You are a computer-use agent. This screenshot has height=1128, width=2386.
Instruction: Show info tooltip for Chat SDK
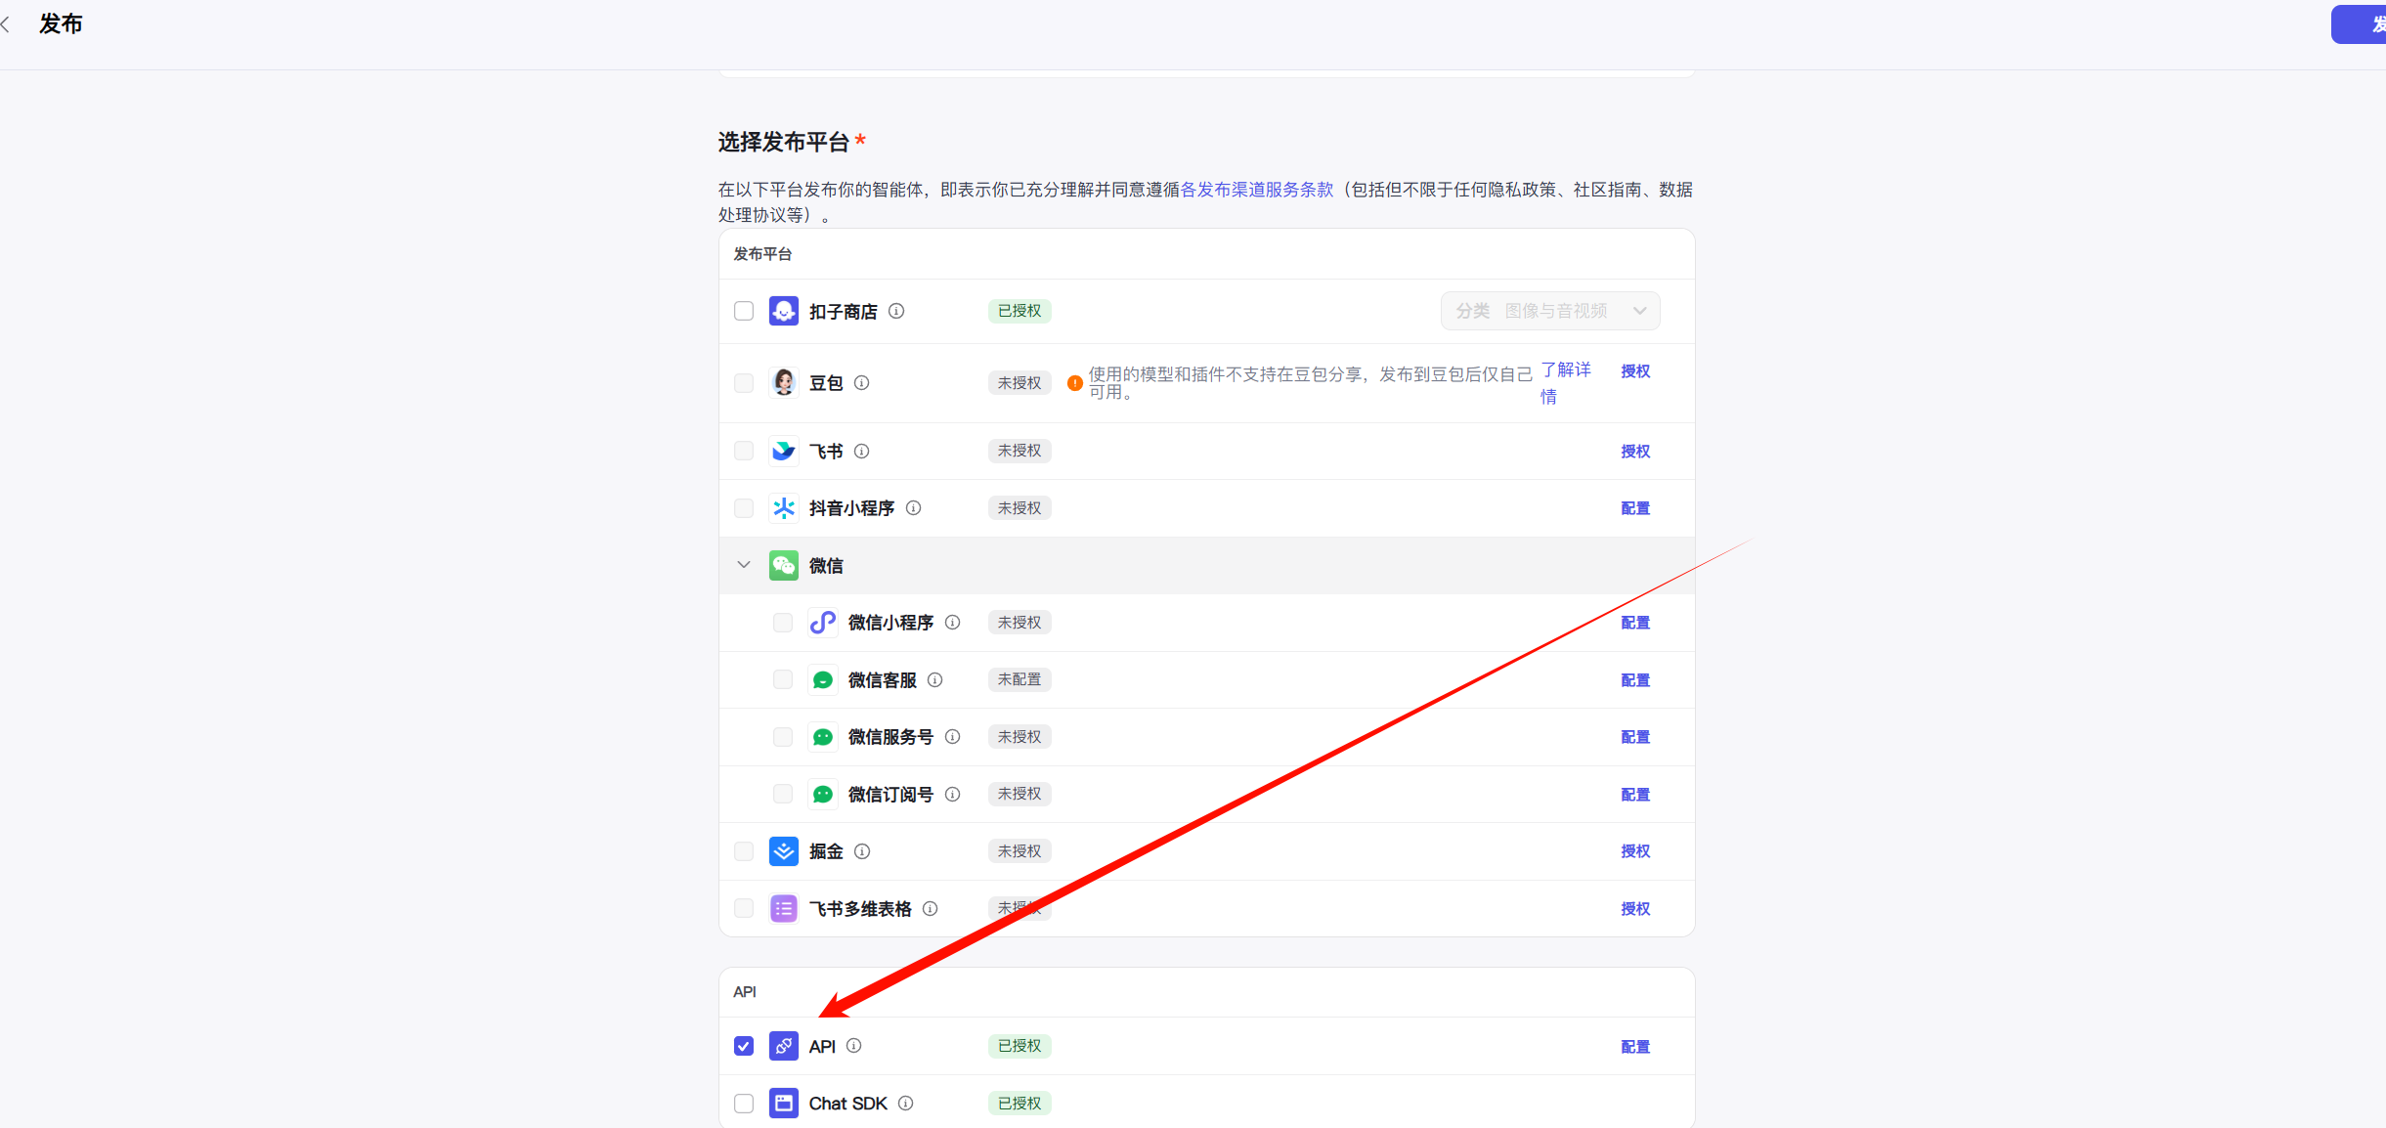tap(905, 1104)
